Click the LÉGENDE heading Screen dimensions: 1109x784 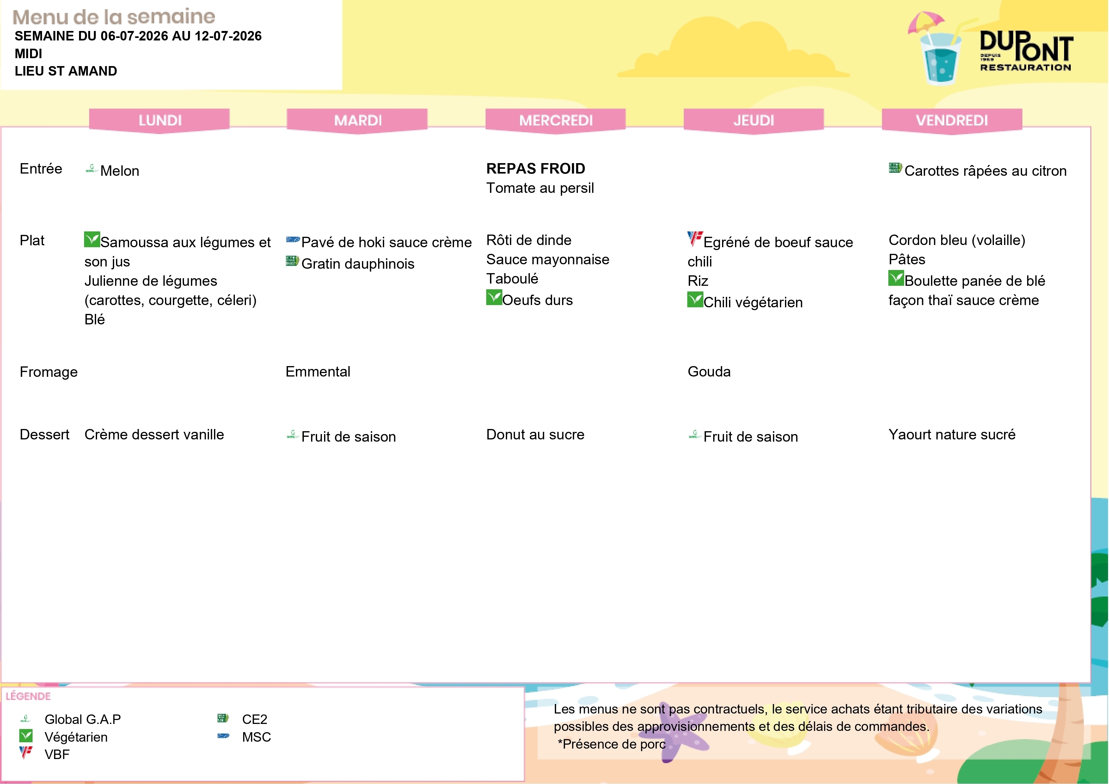[28, 696]
